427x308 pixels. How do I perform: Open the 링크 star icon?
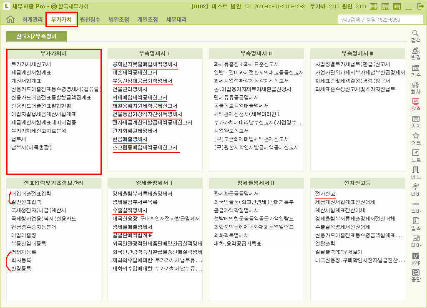pyautogui.click(x=416, y=139)
